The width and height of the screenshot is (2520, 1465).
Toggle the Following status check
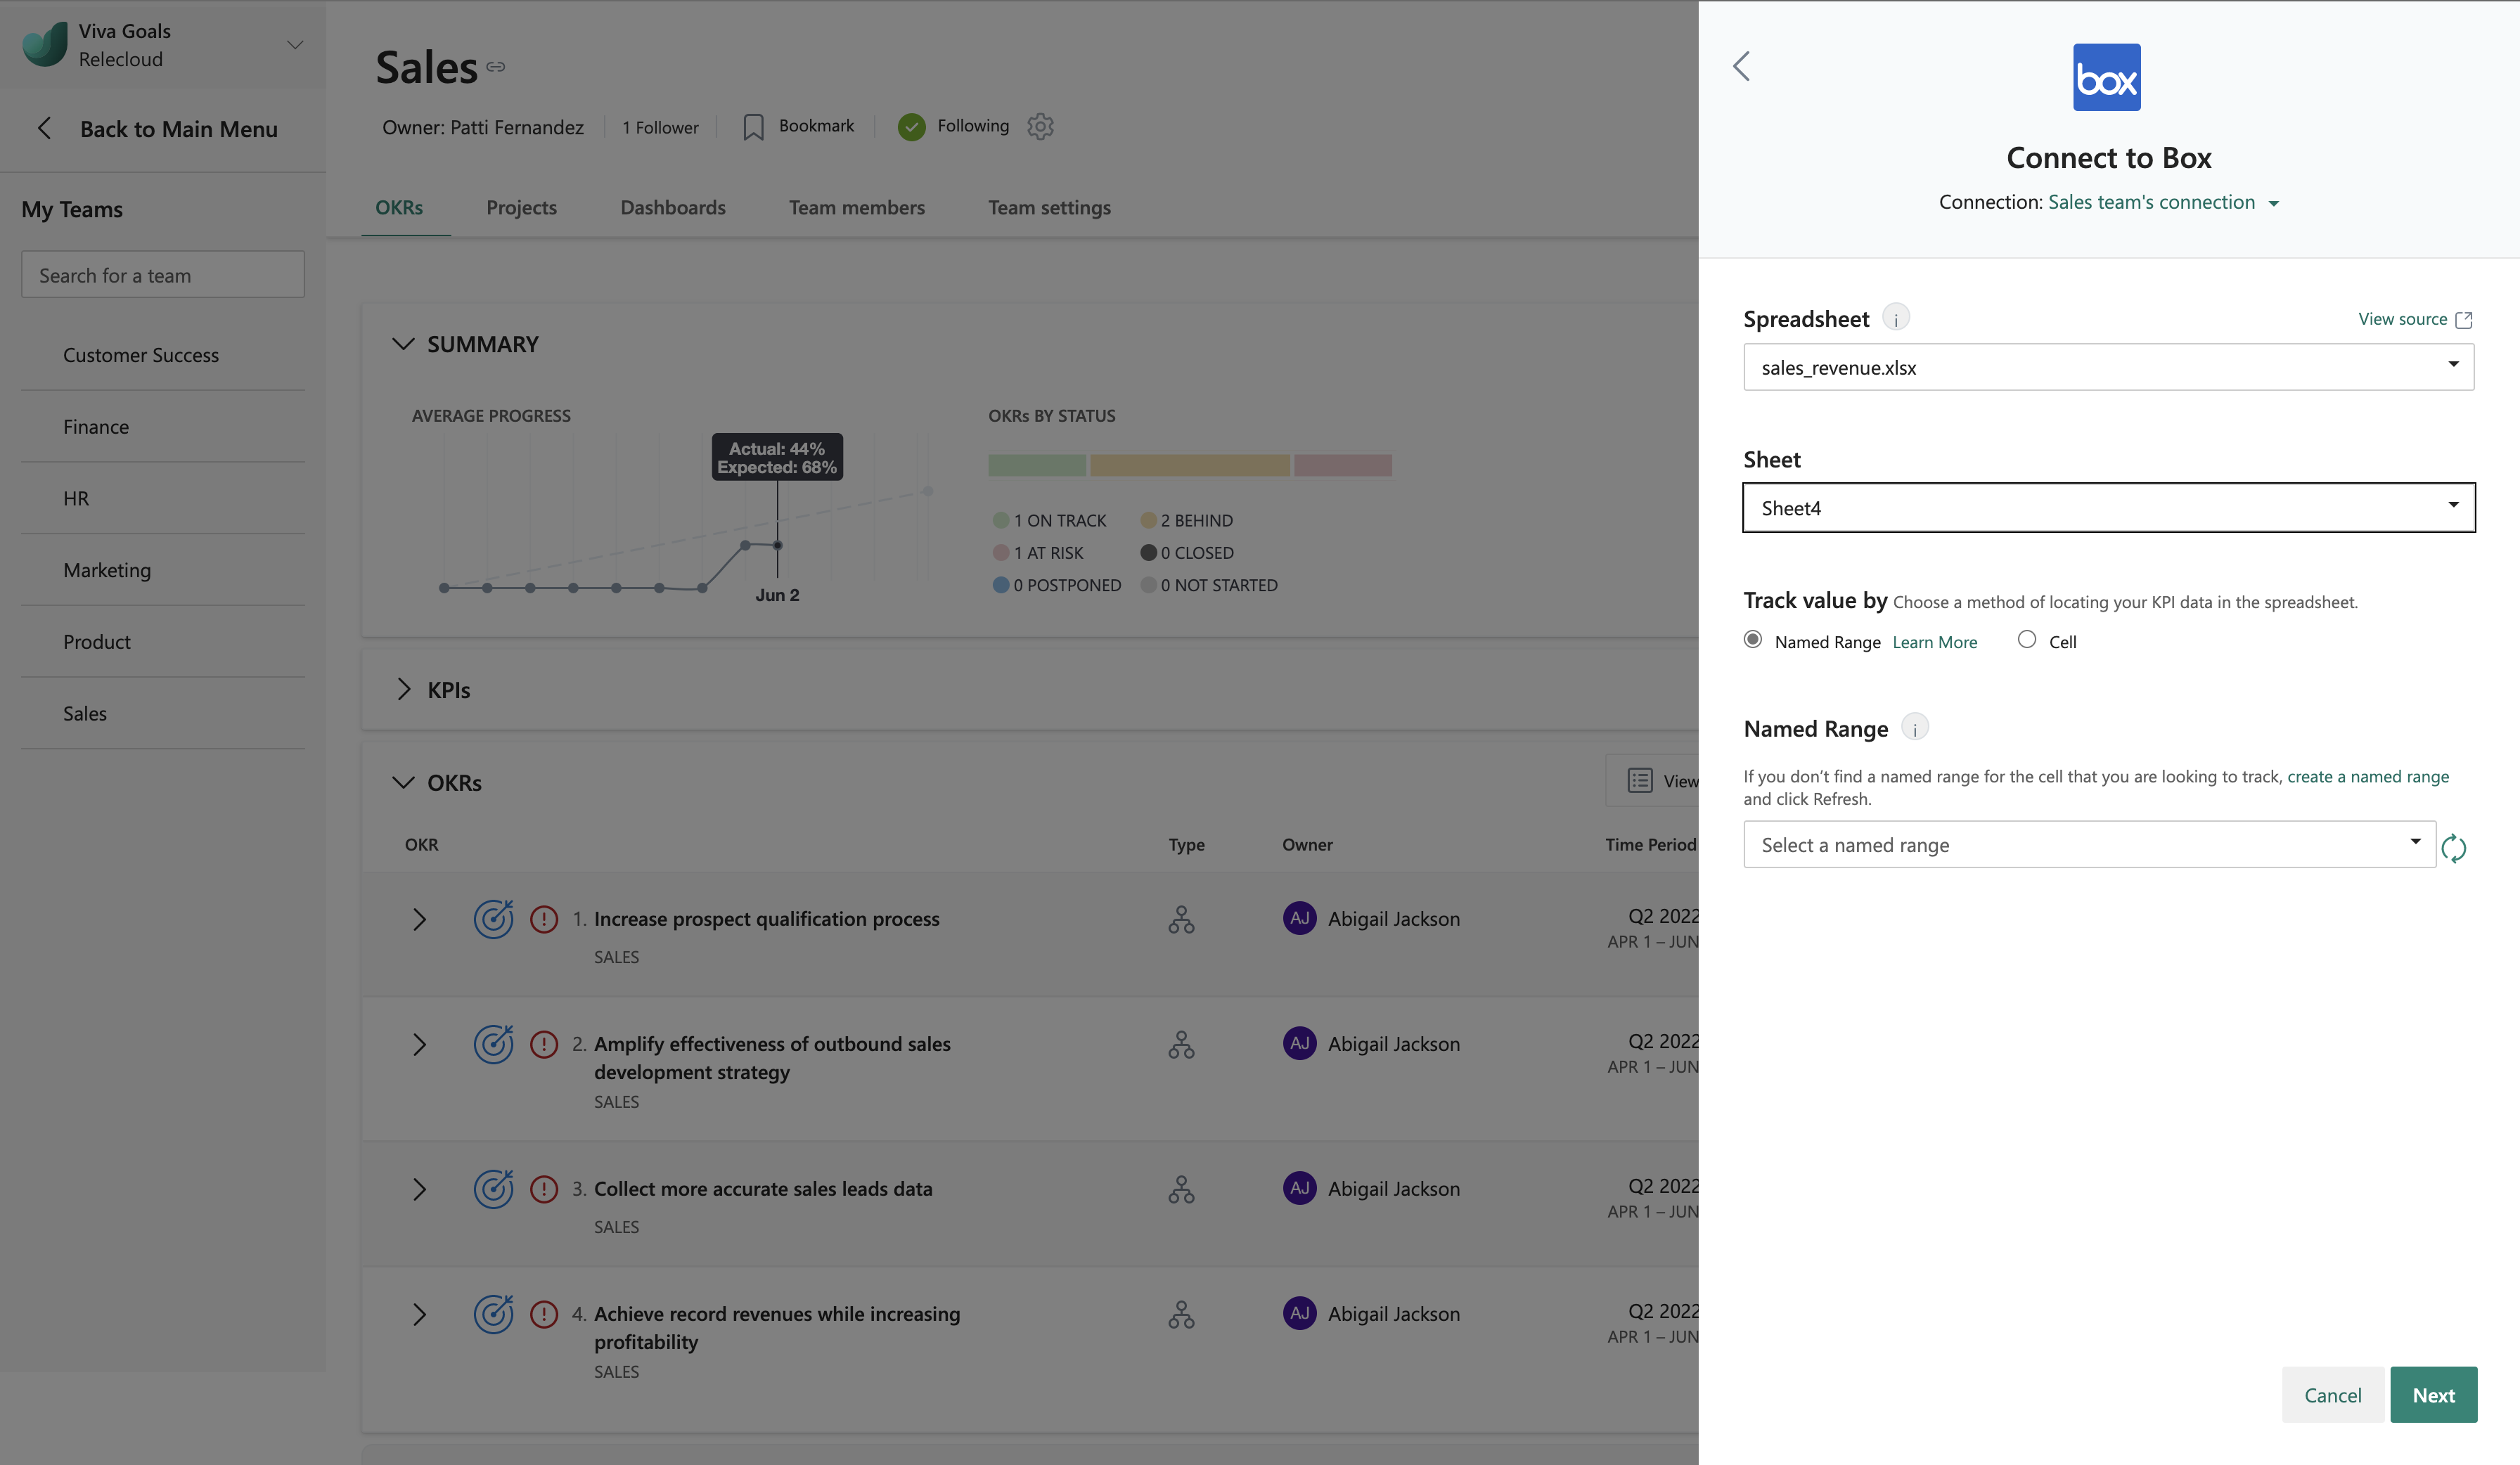[x=911, y=127]
